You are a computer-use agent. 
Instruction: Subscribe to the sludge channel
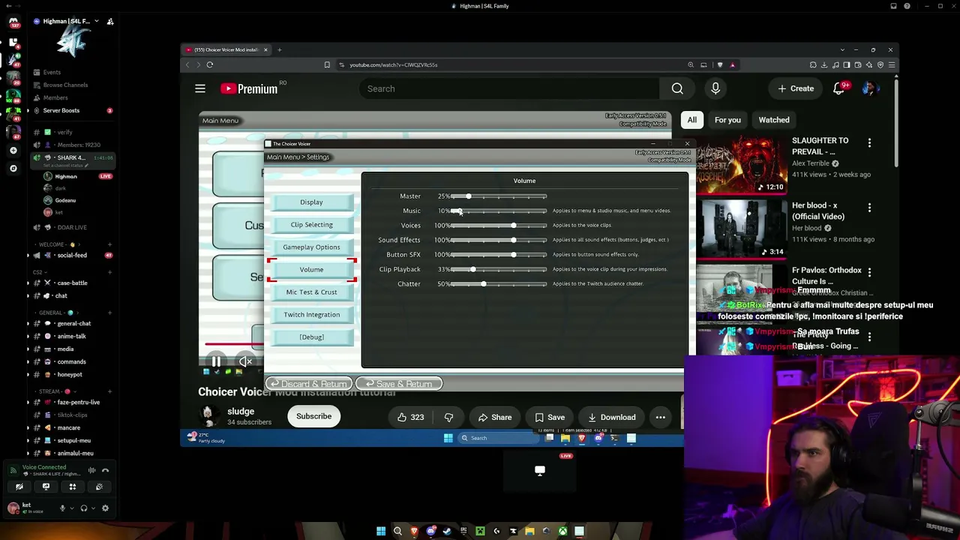pyautogui.click(x=313, y=416)
